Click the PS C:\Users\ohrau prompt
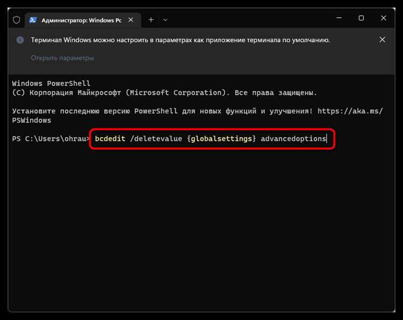 point(51,139)
